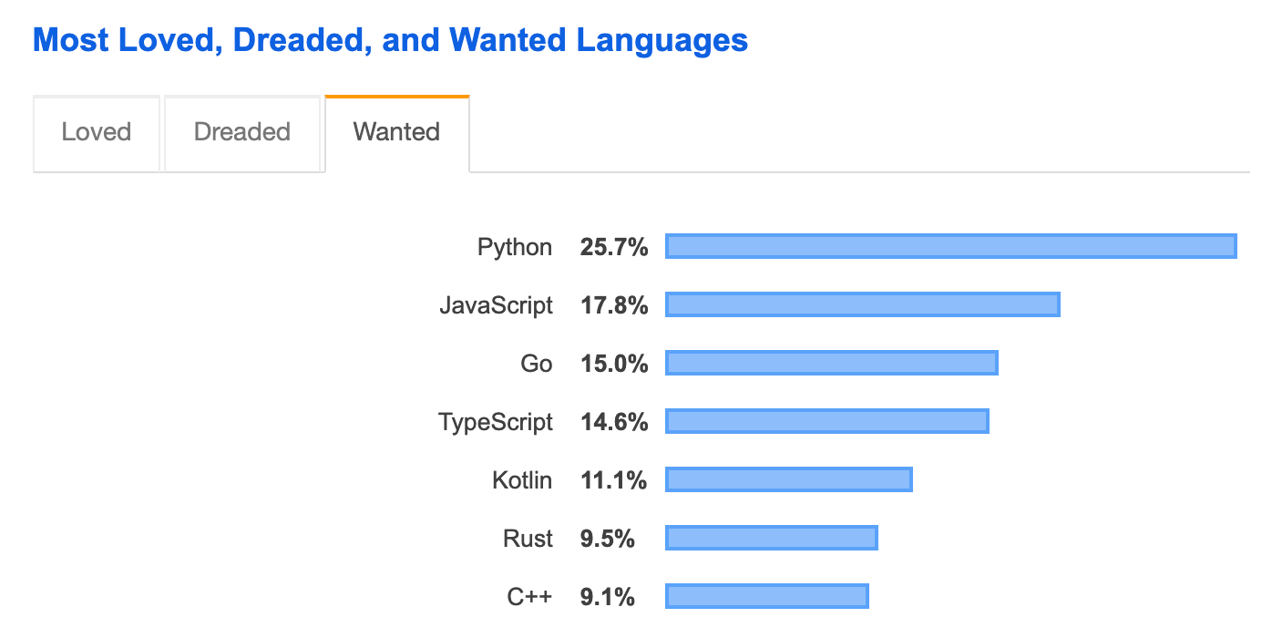This screenshot has width=1272, height=638.
Task: Click the Python language label
Action: pos(514,246)
